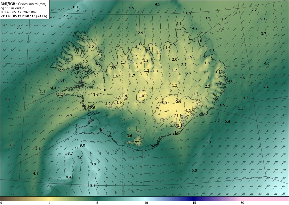Click the valid time line "VT: Lau. 05.12.2020 11Z"
The height and width of the screenshot is (205, 289).
[x=18, y=16]
